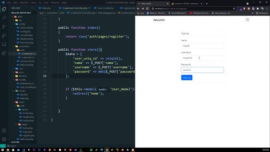Open video_opening bookmark in bookmarks bar
Image resolution: width=270 pixels, height=152 pixels.
coord(221,13)
